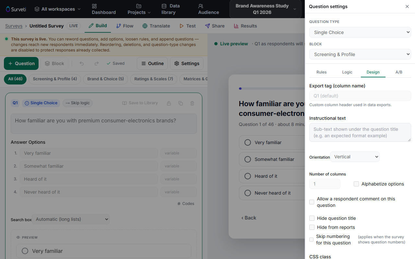
Task: Click the Very familiar answer option field
Action: coord(89,153)
